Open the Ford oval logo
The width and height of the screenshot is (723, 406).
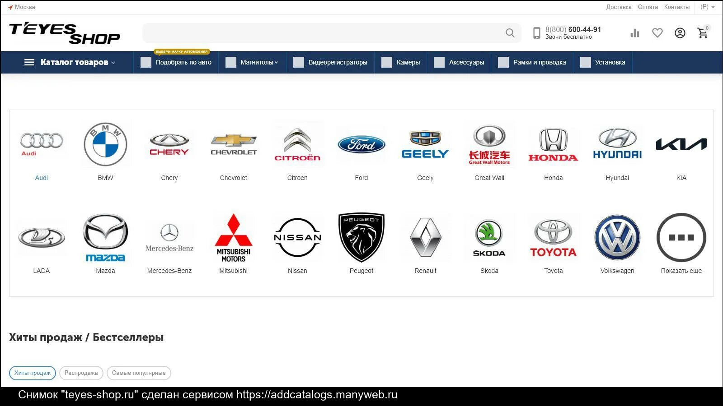click(x=361, y=144)
